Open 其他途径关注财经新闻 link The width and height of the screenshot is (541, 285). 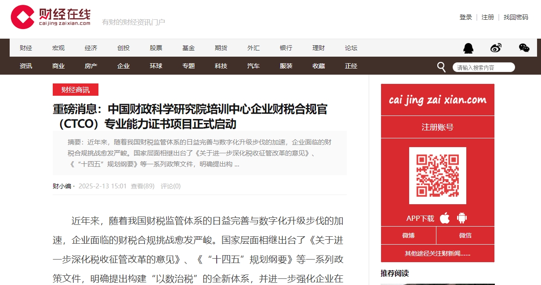(x=438, y=253)
